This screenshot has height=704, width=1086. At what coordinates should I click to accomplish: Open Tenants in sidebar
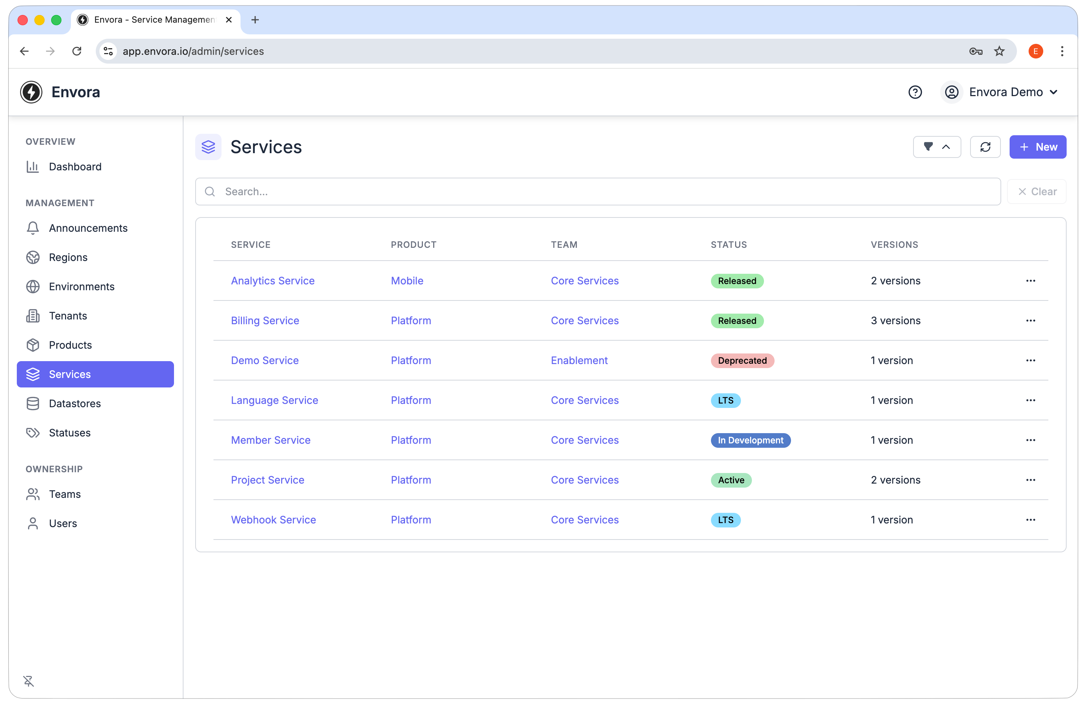[x=95, y=316]
